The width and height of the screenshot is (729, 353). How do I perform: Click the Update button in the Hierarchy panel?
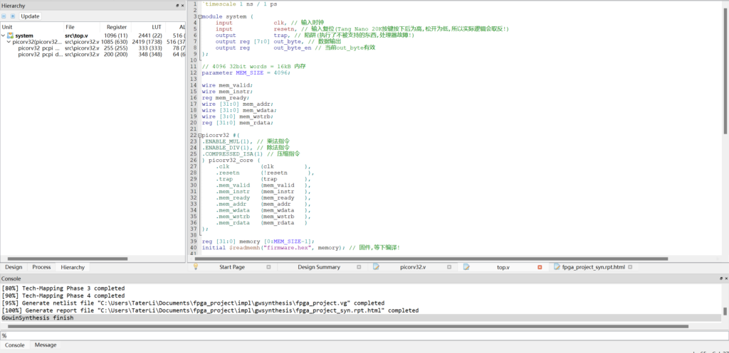click(30, 16)
